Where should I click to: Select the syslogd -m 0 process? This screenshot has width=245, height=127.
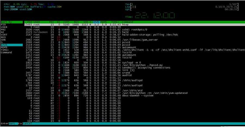pos(134,63)
